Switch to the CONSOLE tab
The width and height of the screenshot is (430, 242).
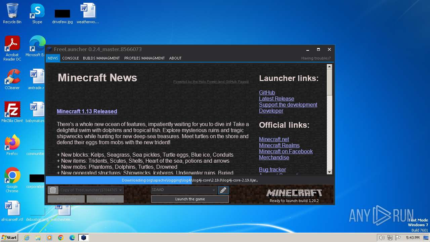pyautogui.click(x=71, y=58)
